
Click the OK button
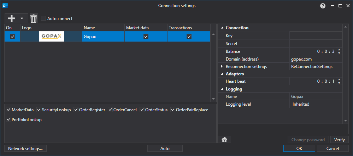click(299, 148)
